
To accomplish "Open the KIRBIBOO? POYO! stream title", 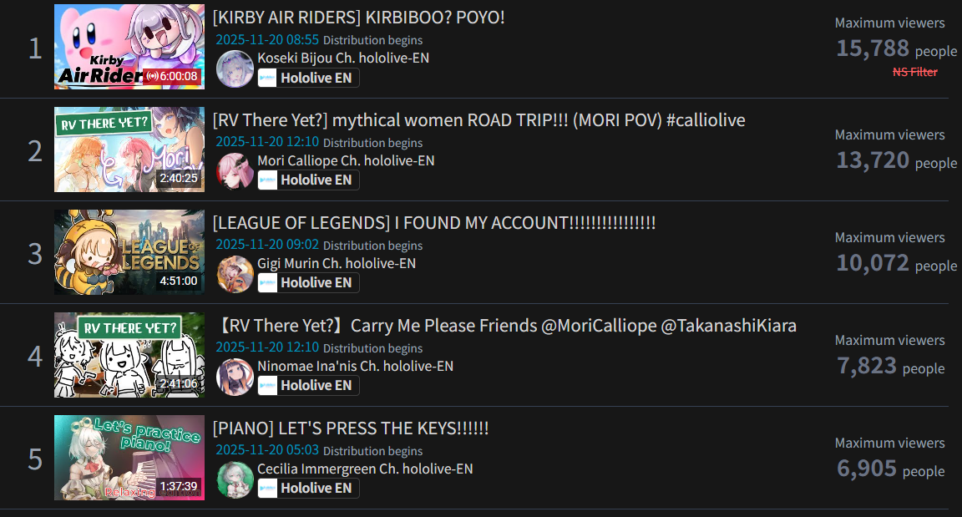I will [x=359, y=18].
